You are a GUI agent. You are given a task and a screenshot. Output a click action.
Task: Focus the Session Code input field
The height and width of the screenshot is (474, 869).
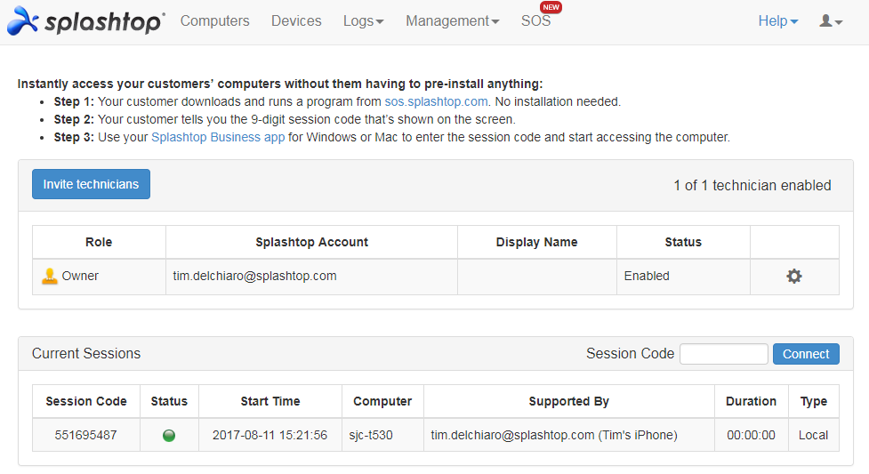click(x=723, y=354)
